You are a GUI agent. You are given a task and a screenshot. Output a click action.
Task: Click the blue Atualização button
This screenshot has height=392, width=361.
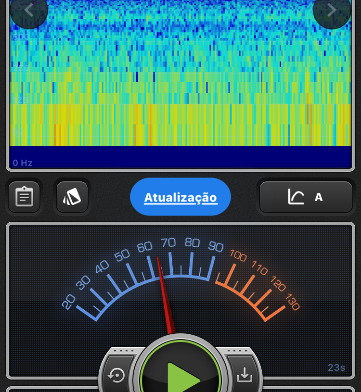[180, 197]
